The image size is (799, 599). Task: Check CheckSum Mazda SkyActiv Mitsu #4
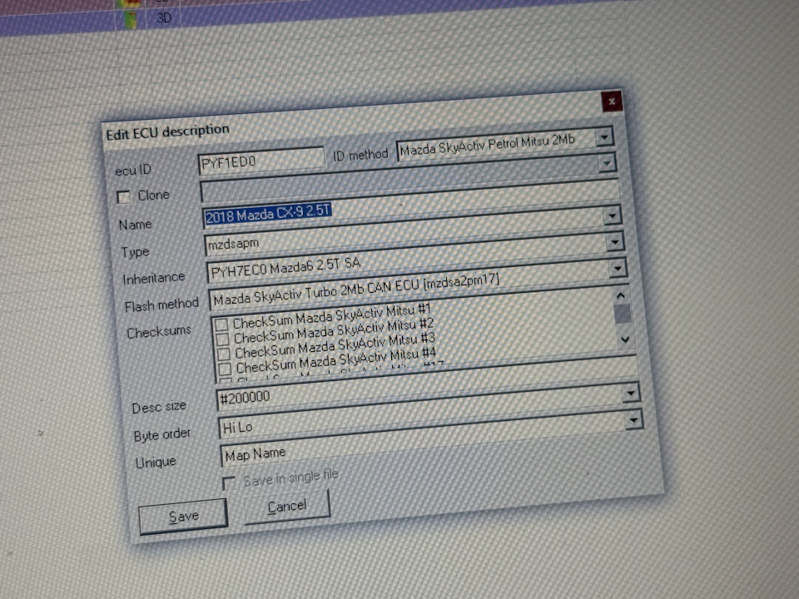coord(224,368)
